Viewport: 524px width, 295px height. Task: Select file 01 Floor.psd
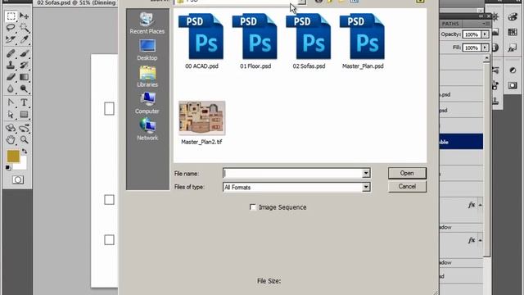pos(255,42)
